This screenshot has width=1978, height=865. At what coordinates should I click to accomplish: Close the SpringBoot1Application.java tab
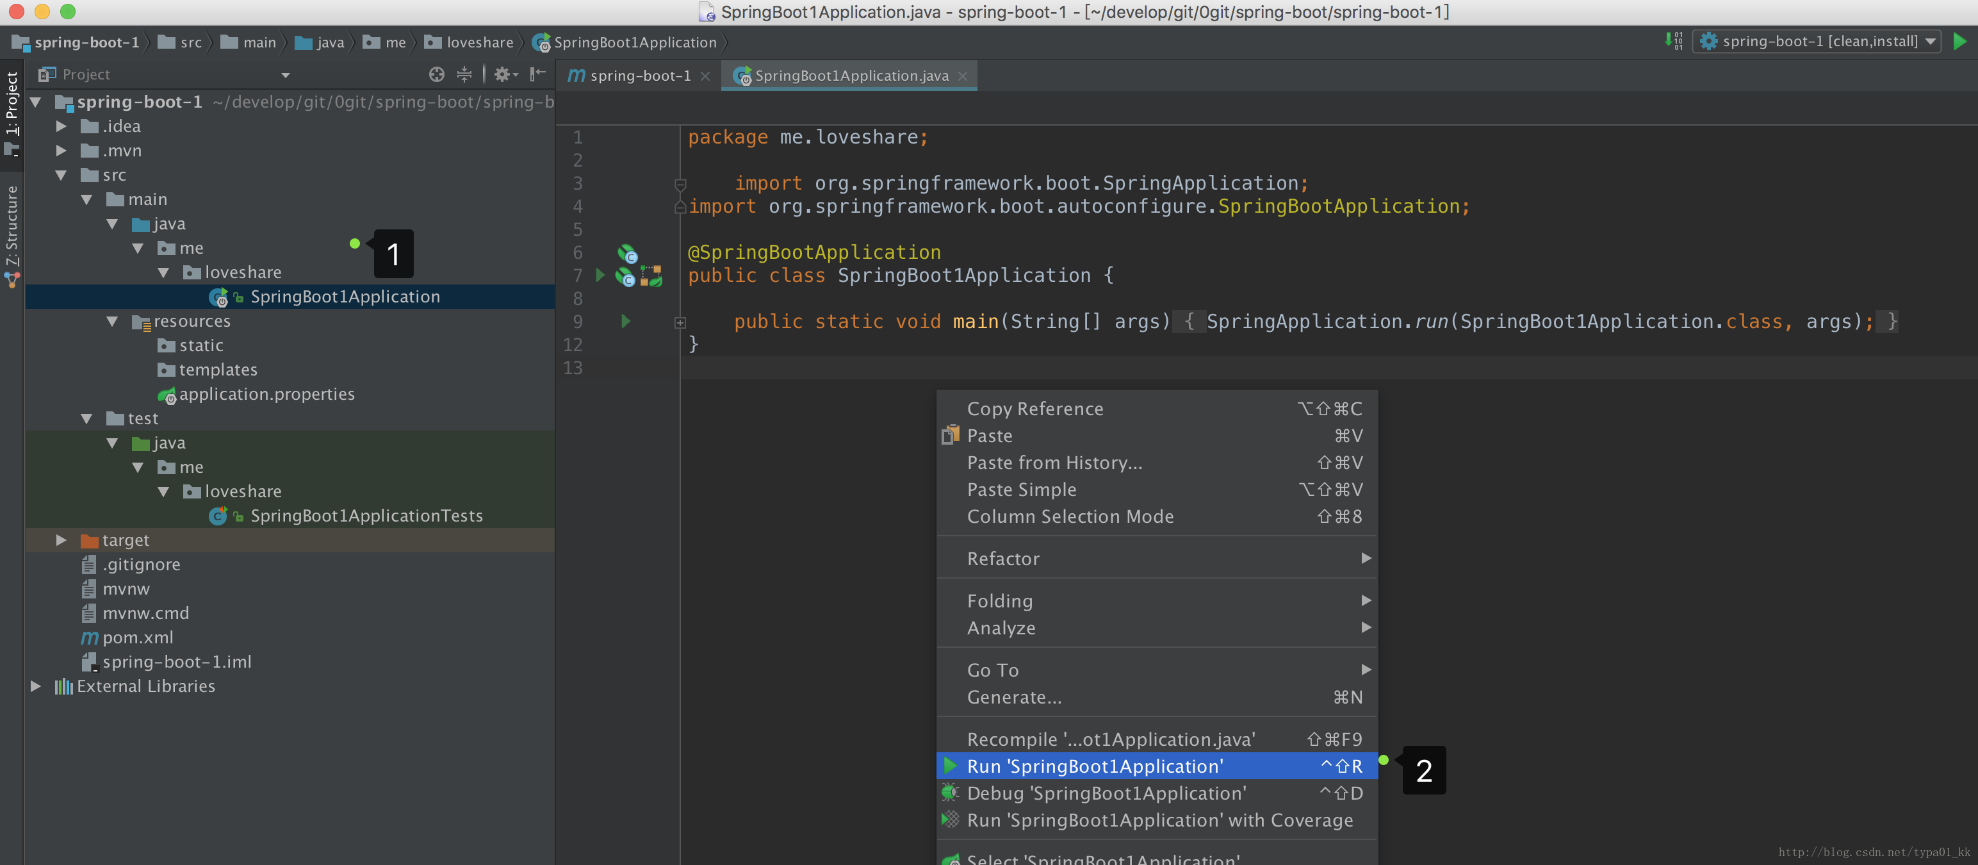(x=963, y=76)
